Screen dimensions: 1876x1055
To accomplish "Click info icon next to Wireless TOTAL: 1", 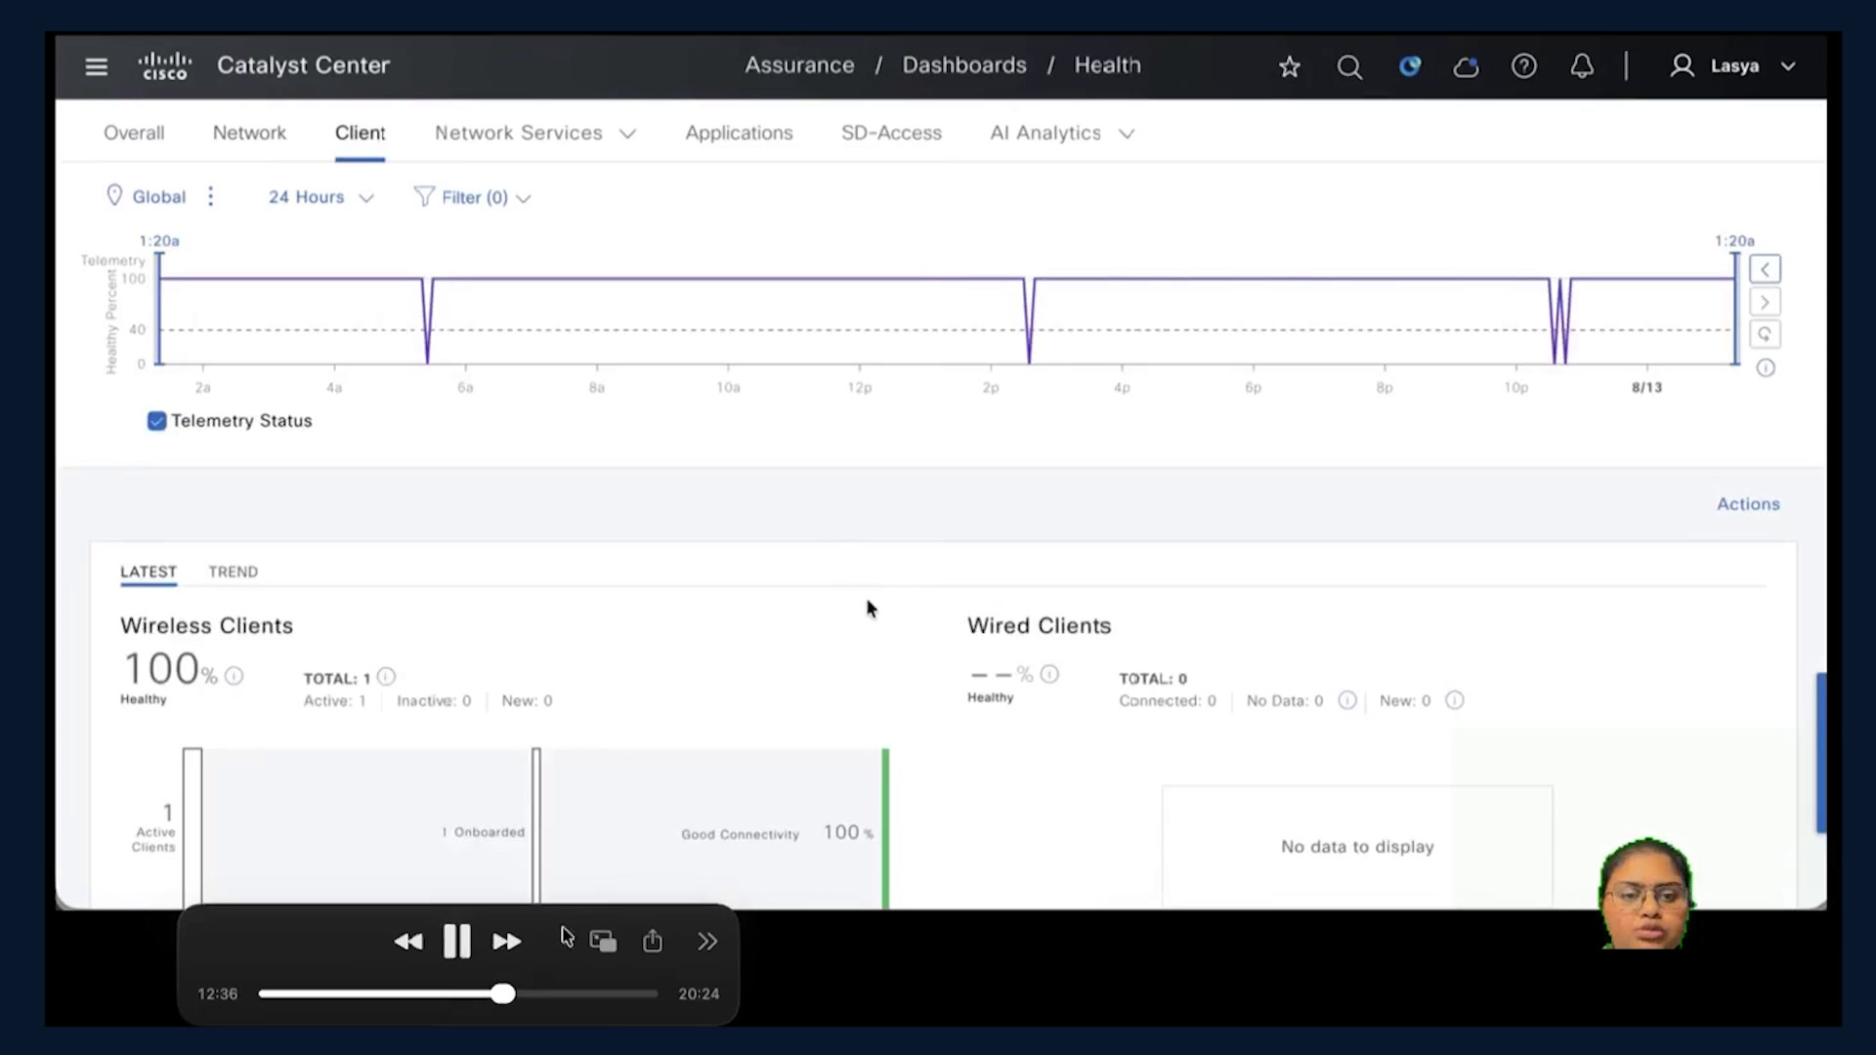I will coord(386,676).
